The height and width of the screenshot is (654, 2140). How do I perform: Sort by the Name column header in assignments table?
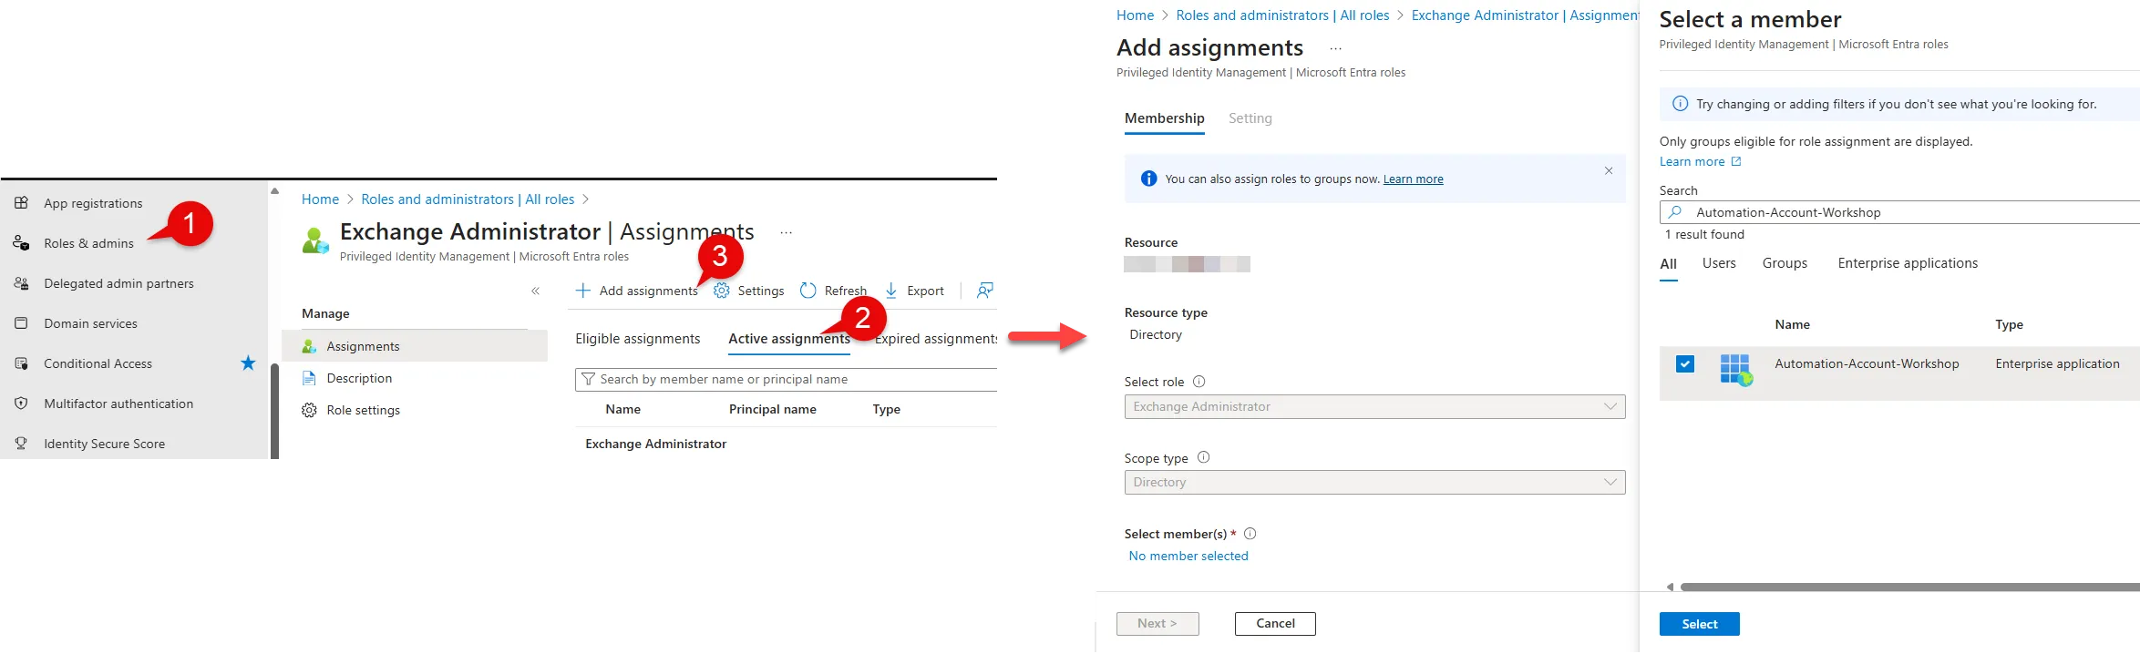tap(623, 409)
